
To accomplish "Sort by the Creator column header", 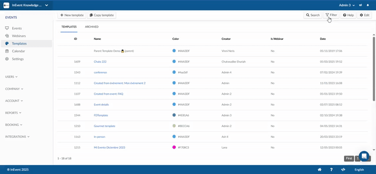I will tap(226, 39).
